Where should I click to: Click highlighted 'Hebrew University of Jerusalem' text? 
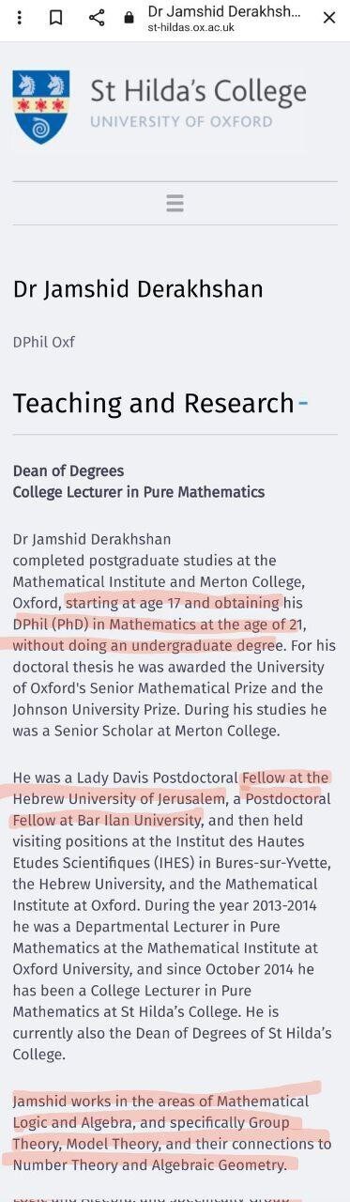119,798
